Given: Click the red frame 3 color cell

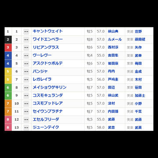Looking at the screenshot, I should 8,47.
